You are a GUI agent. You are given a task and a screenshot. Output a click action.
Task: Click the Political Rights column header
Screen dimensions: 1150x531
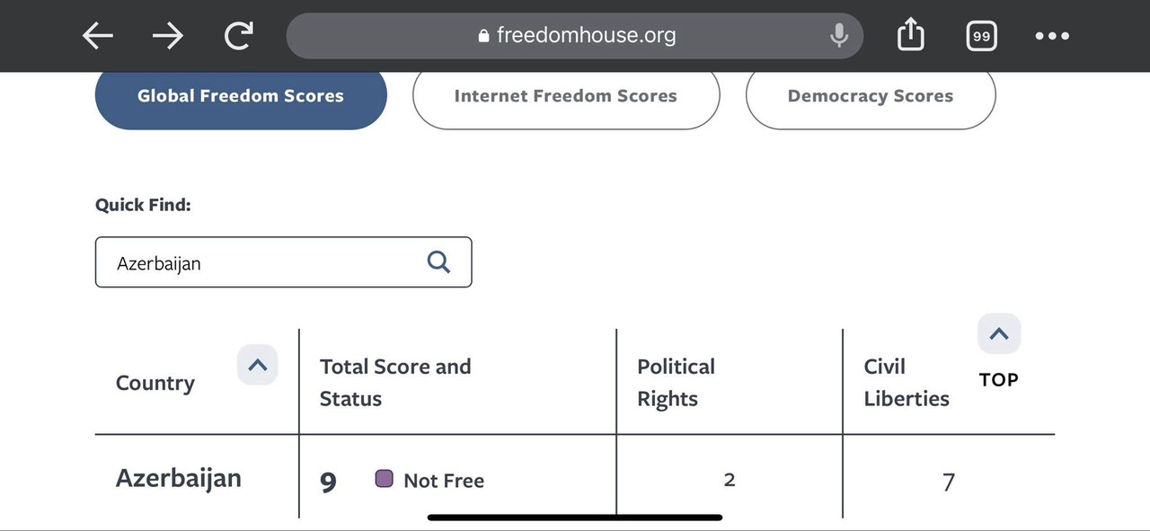677,383
